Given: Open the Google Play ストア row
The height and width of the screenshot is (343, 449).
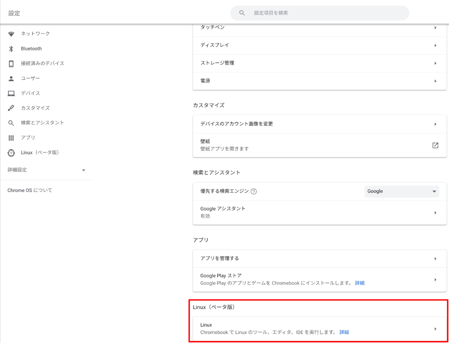Looking at the screenshot, I should (x=320, y=279).
